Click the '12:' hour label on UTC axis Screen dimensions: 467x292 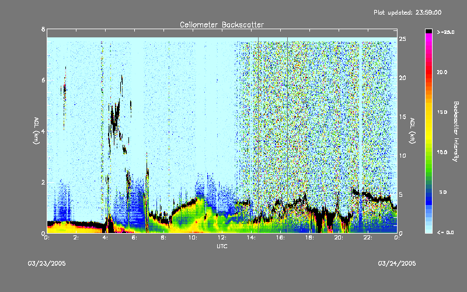tap(222, 238)
